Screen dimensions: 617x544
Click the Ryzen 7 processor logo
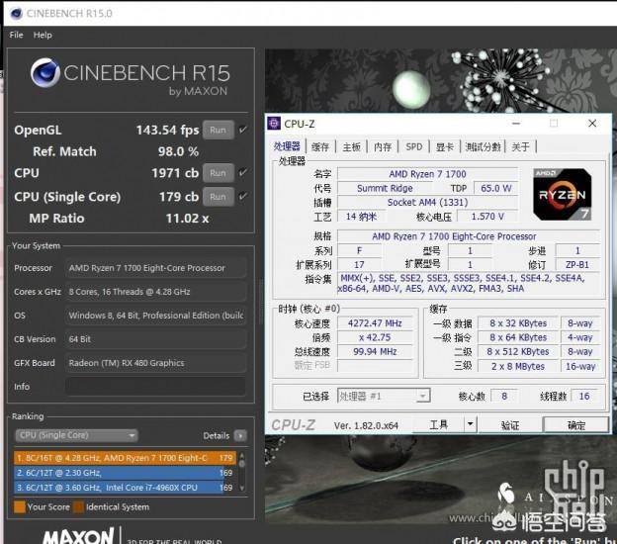tap(563, 195)
